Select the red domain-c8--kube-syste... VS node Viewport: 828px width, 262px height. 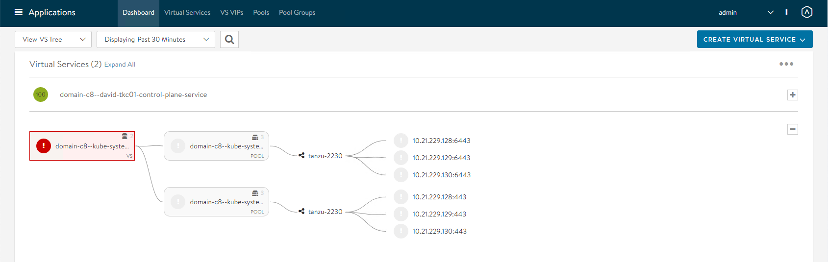[x=82, y=146]
